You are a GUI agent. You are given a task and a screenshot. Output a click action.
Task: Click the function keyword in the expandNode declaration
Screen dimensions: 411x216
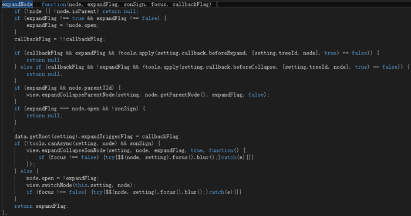[x=54, y=5]
